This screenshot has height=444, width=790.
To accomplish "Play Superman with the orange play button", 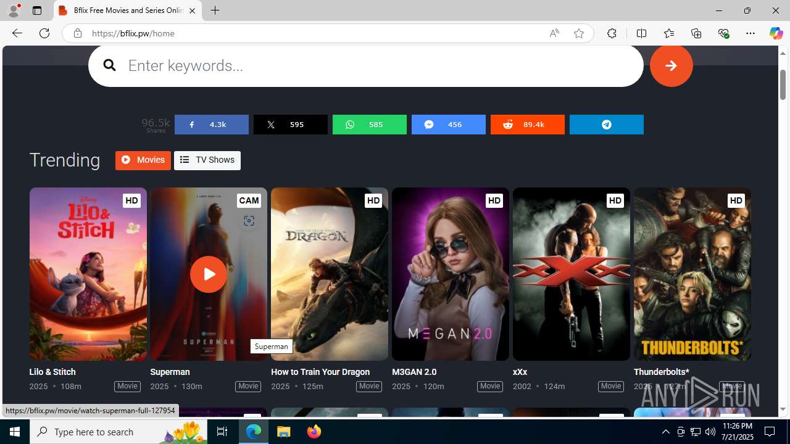I will click(209, 274).
